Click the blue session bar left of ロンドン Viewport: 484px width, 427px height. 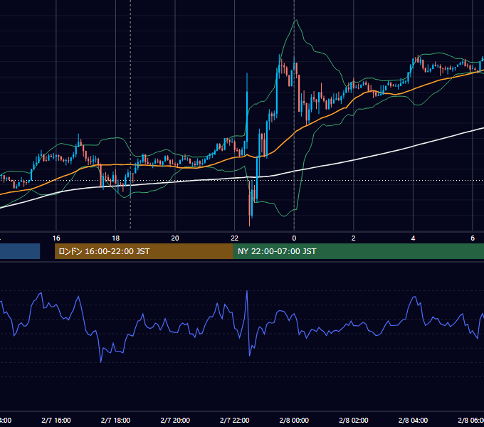pyautogui.click(x=20, y=251)
